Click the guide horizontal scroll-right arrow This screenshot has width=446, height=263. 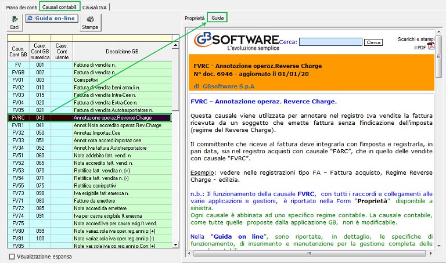(x=431, y=253)
